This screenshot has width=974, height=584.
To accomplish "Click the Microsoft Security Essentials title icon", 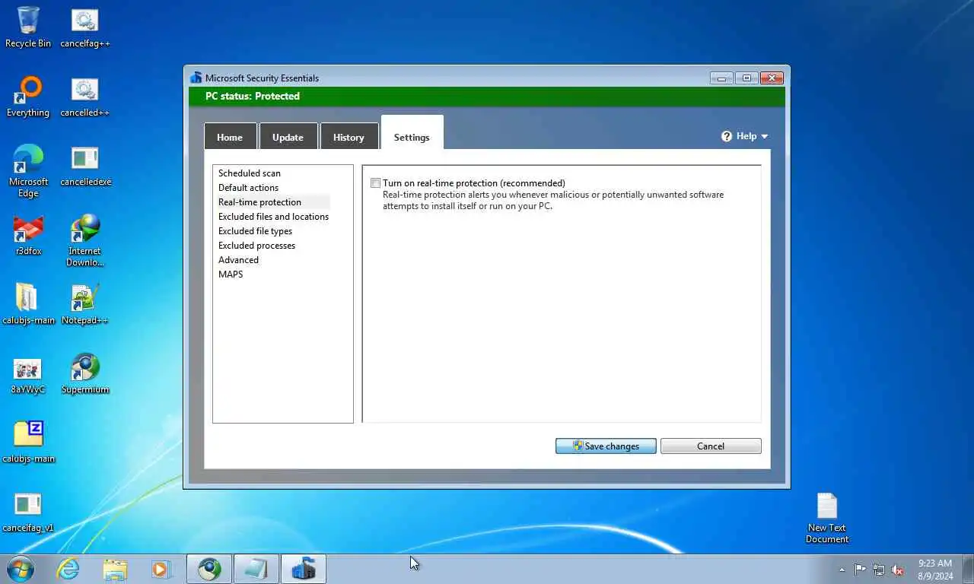I will click(196, 78).
